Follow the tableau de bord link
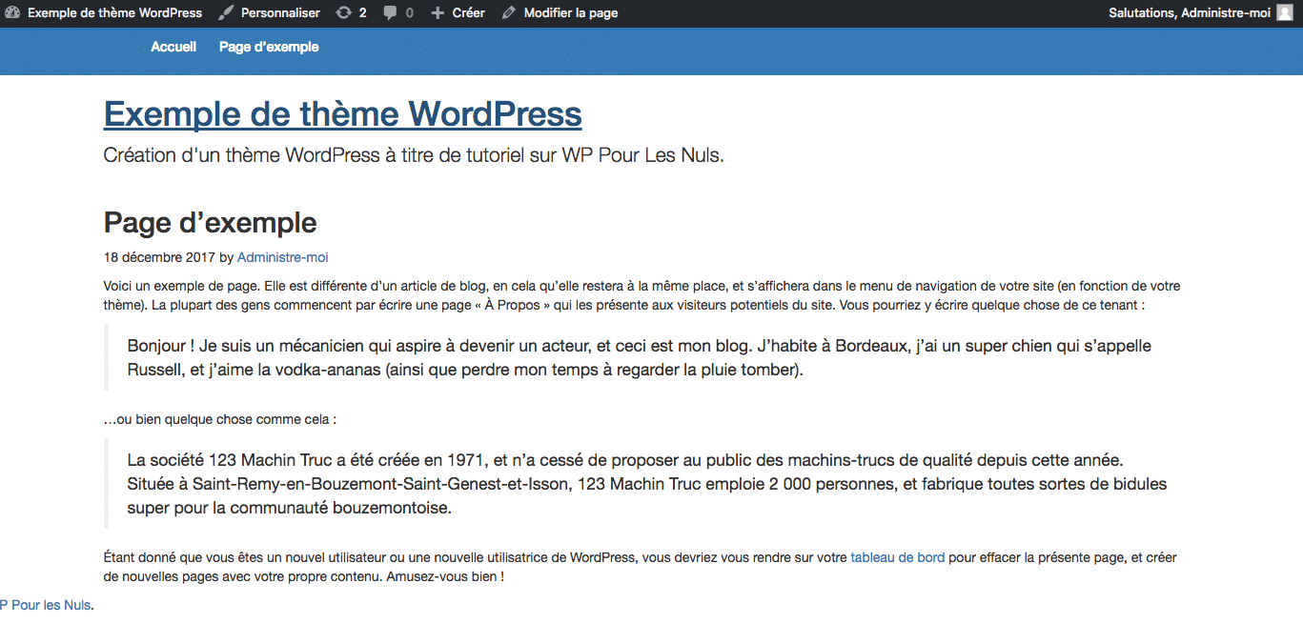 click(x=898, y=557)
